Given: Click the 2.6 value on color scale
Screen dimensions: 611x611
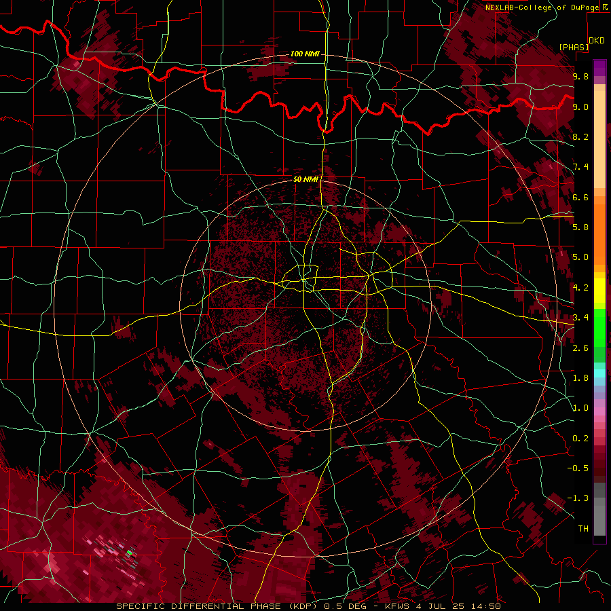Looking at the screenshot, I should (580, 348).
